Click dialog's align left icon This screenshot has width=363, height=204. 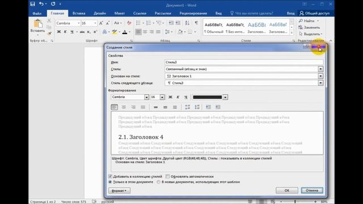pos(115,107)
